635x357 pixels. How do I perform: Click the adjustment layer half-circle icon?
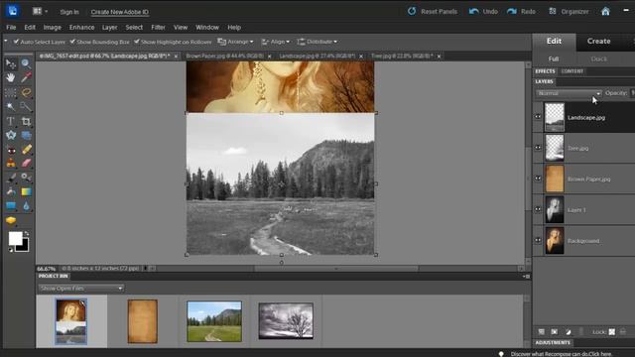pos(569,332)
